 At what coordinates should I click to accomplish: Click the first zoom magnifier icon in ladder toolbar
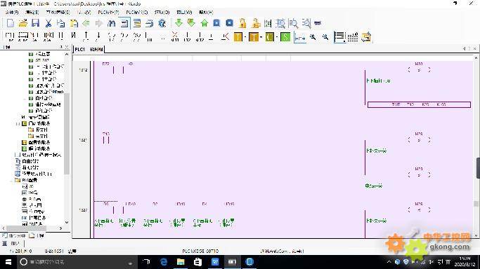coord(313,37)
